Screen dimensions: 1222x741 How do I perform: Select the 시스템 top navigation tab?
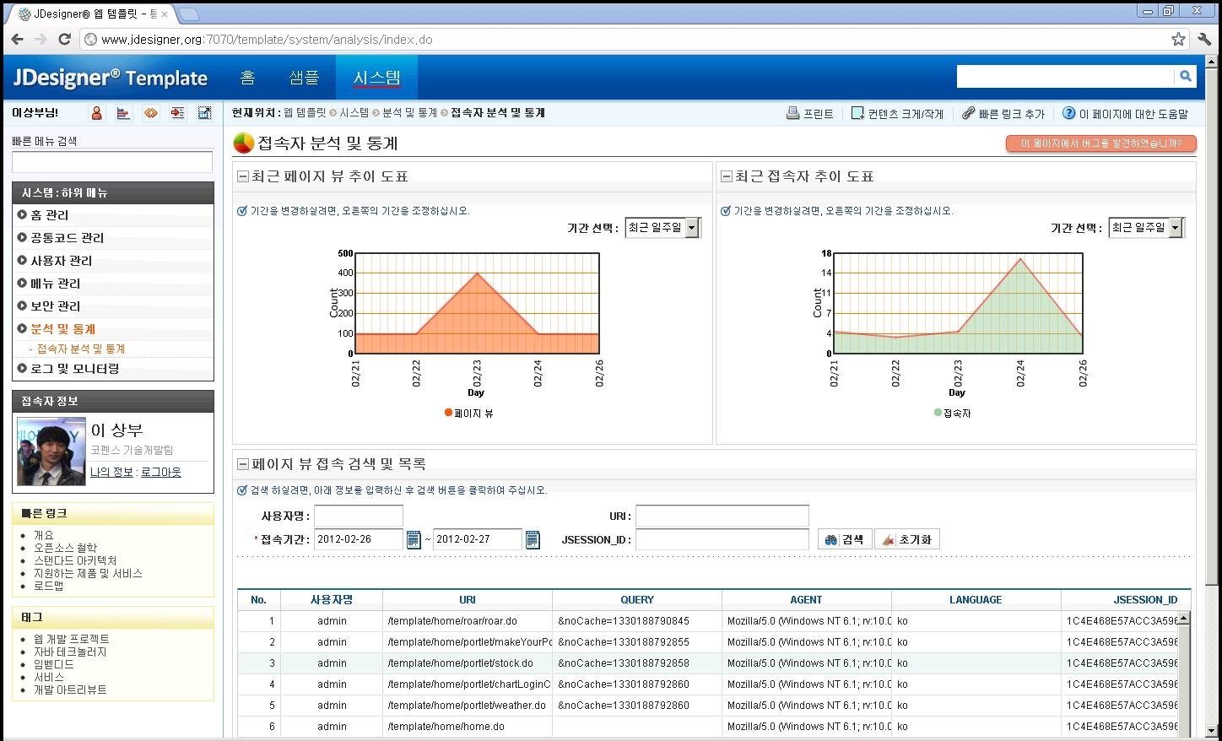[376, 78]
